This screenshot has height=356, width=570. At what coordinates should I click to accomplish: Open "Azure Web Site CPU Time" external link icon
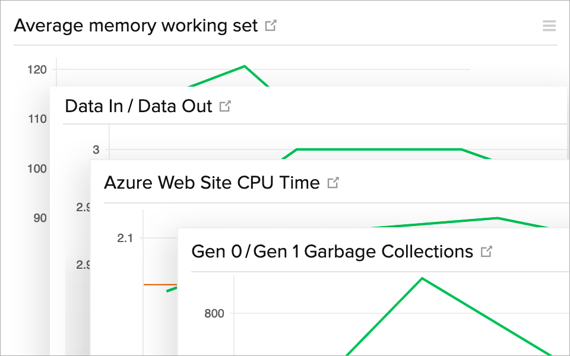point(333,183)
